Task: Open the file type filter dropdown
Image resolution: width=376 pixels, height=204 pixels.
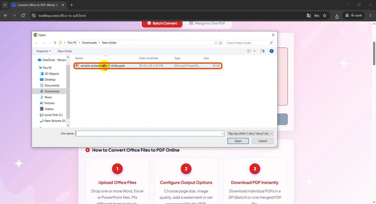Action: [x=250, y=133]
